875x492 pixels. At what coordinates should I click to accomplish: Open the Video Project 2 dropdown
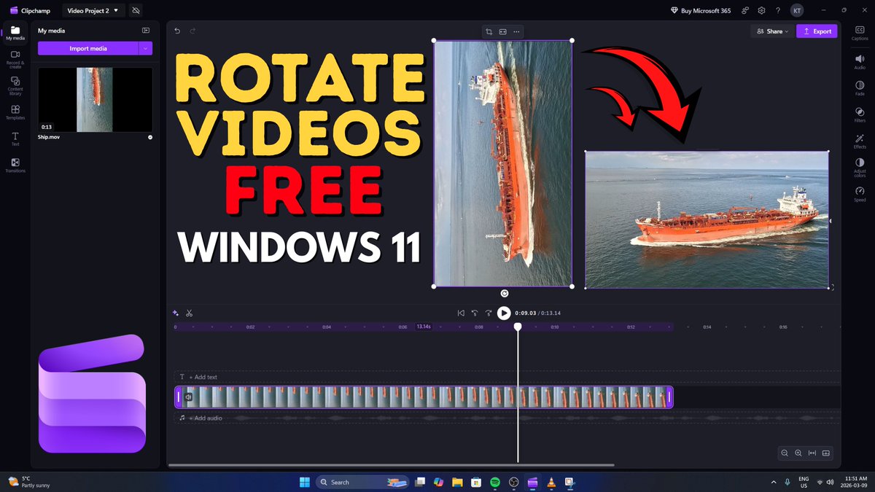[93, 10]
